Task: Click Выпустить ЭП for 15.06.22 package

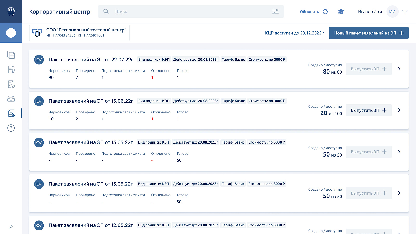Action: 368,110
